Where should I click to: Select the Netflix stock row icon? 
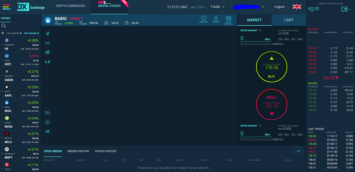7,134
